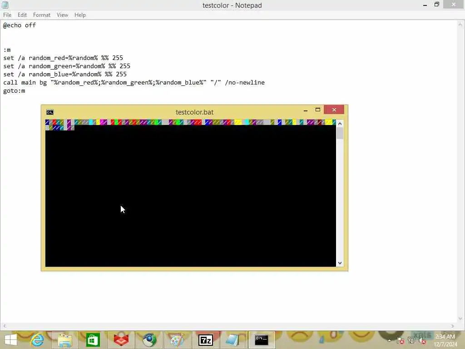Open the Windows Store taskbar icon

pyautogui.click(x=93, y=340)
